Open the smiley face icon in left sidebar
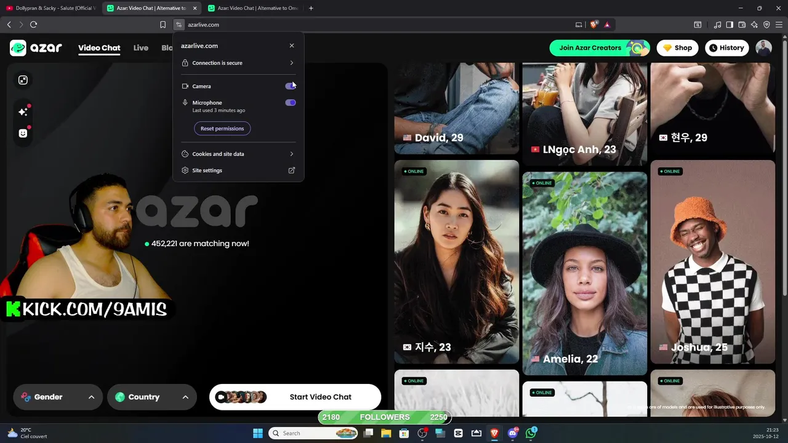Screen dimensions: 788x443 point(23,133)
